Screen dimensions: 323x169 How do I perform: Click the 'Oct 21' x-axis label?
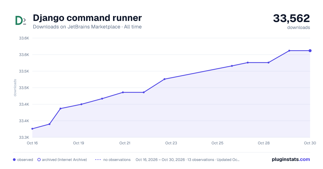click(x=125, y=143)
